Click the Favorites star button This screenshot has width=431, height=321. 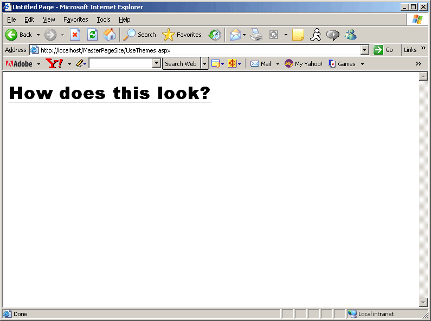point(182,35)
